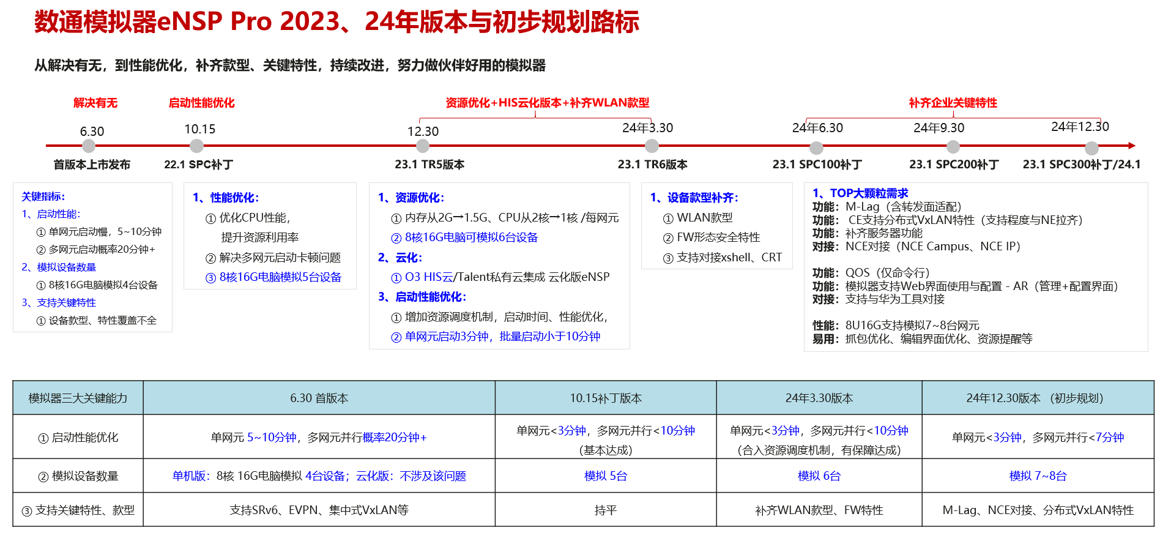Click the heading 1、性能优化:

click(226, 198)
